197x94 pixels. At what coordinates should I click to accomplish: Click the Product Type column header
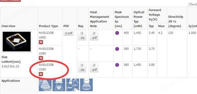48,26
